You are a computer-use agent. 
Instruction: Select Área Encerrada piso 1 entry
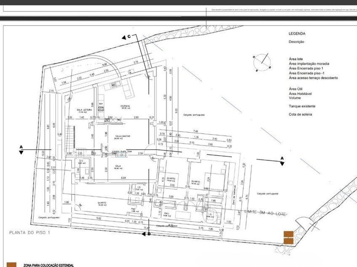[306, 68]
